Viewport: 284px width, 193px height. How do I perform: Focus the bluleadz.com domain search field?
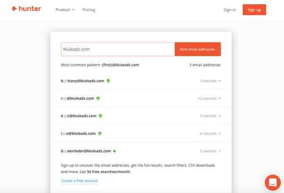(118, 49)
